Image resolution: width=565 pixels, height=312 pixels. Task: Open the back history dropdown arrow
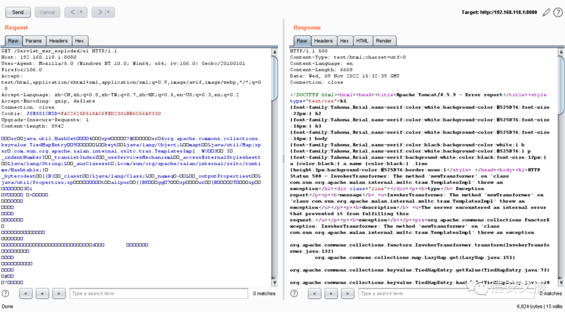coord(82,12)
